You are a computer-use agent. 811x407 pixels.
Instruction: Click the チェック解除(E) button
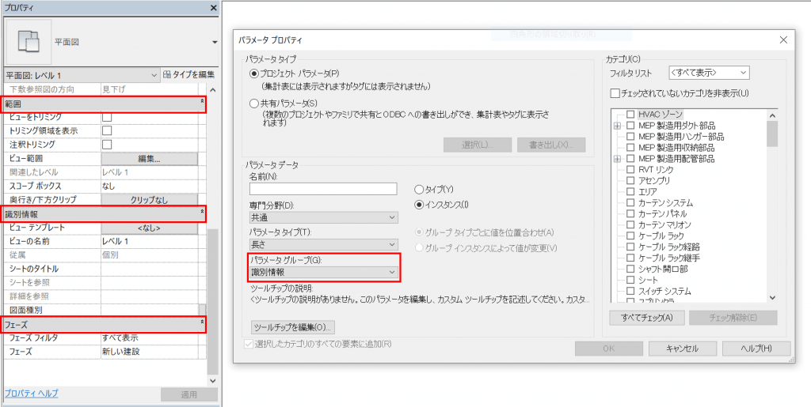(733, 317)
